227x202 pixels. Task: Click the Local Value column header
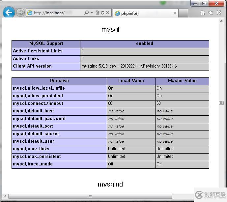131,81
